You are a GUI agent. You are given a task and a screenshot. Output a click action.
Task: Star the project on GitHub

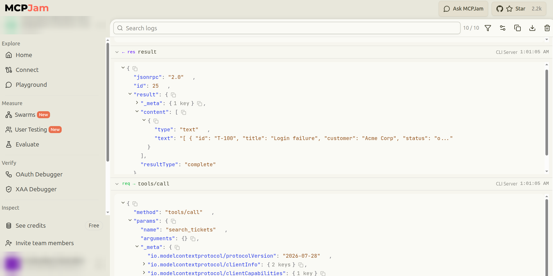pos(519,9)
